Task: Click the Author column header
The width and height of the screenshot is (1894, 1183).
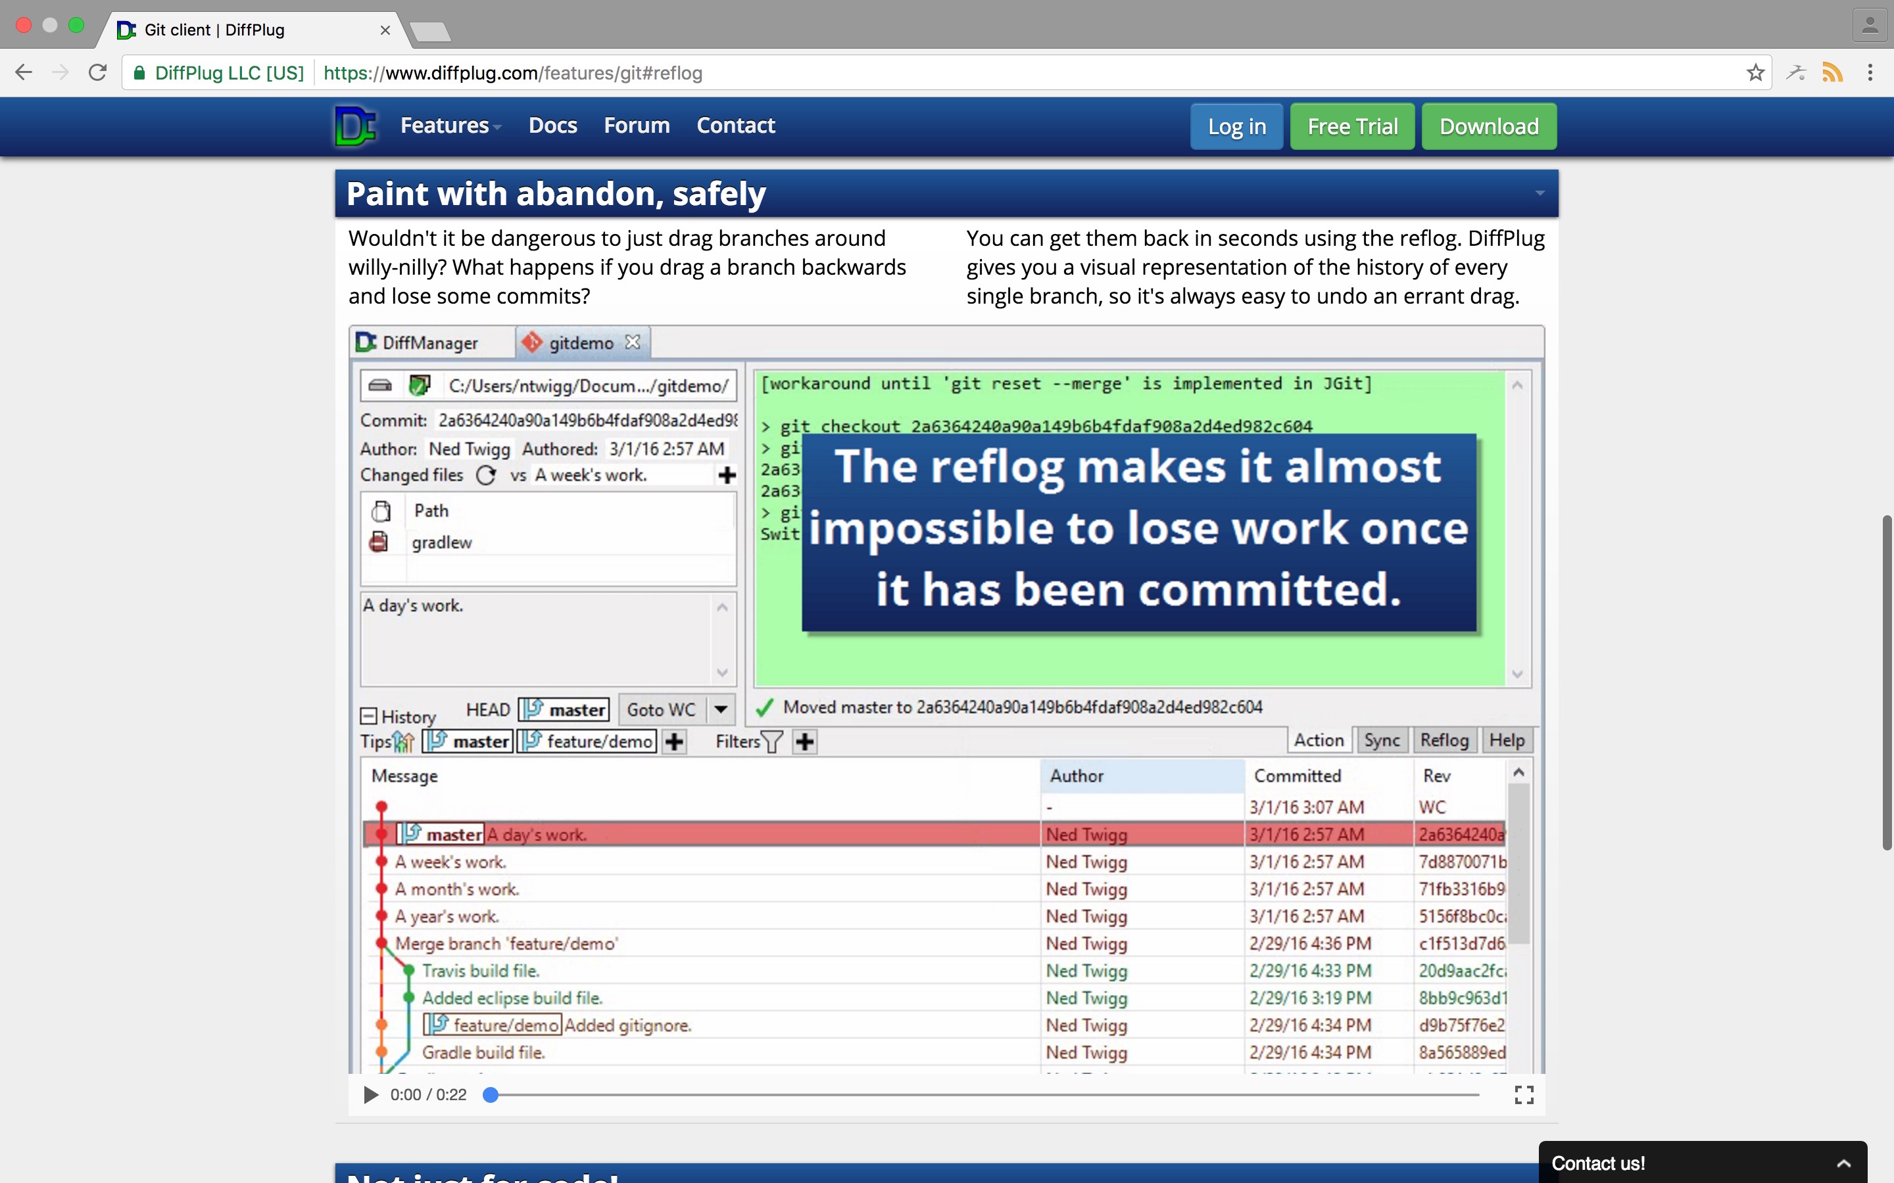Action: point(1143,776)
